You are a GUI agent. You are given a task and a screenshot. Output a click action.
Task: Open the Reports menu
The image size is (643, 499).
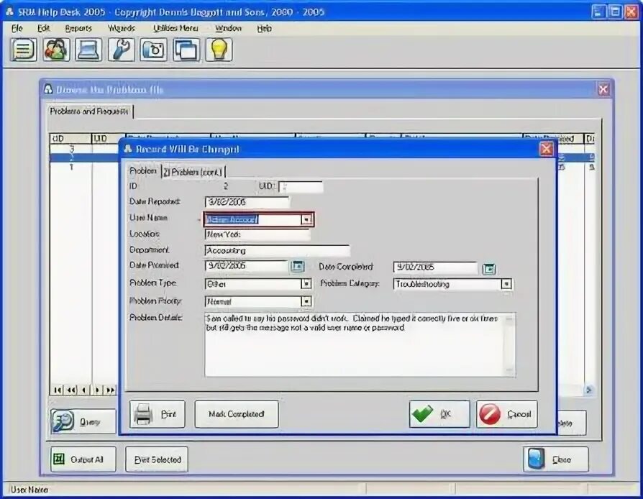[x=78, y=28]
